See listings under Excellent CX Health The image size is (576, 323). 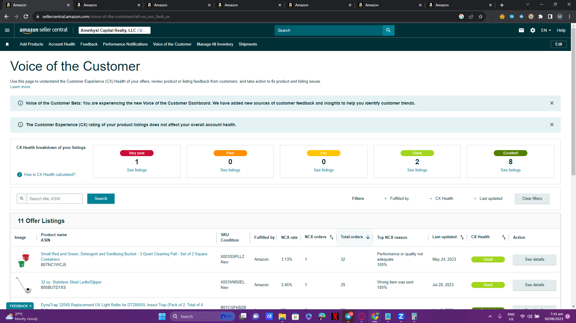pyautogui.click(x=511, y=170)
